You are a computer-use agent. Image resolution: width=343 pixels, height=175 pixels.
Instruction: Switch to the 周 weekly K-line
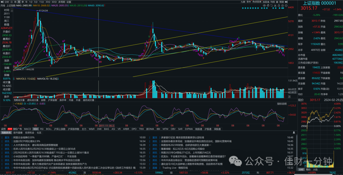15,2
